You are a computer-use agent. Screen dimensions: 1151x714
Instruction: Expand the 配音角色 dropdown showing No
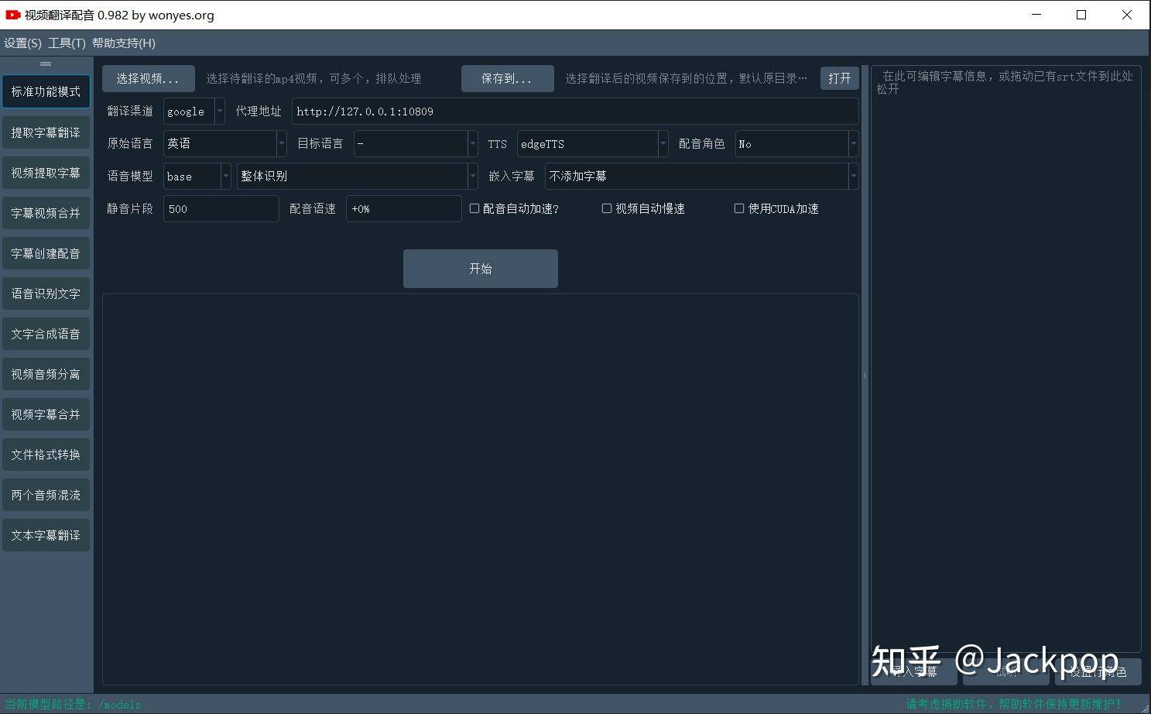coord(796,143)
